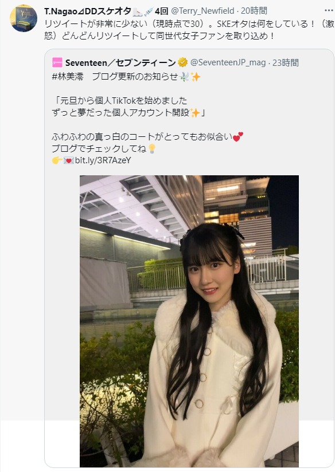Viewport: 335px width, 472px height.
Task: Click the pointing hand emoji before the link
Action: point(57,160)
